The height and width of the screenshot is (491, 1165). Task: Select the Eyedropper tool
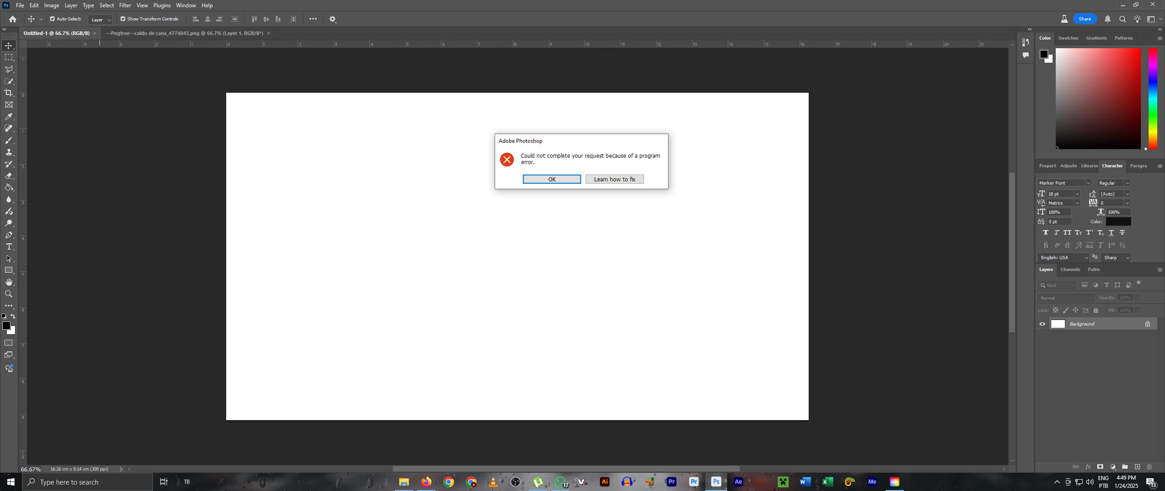[x=9, y=117]
